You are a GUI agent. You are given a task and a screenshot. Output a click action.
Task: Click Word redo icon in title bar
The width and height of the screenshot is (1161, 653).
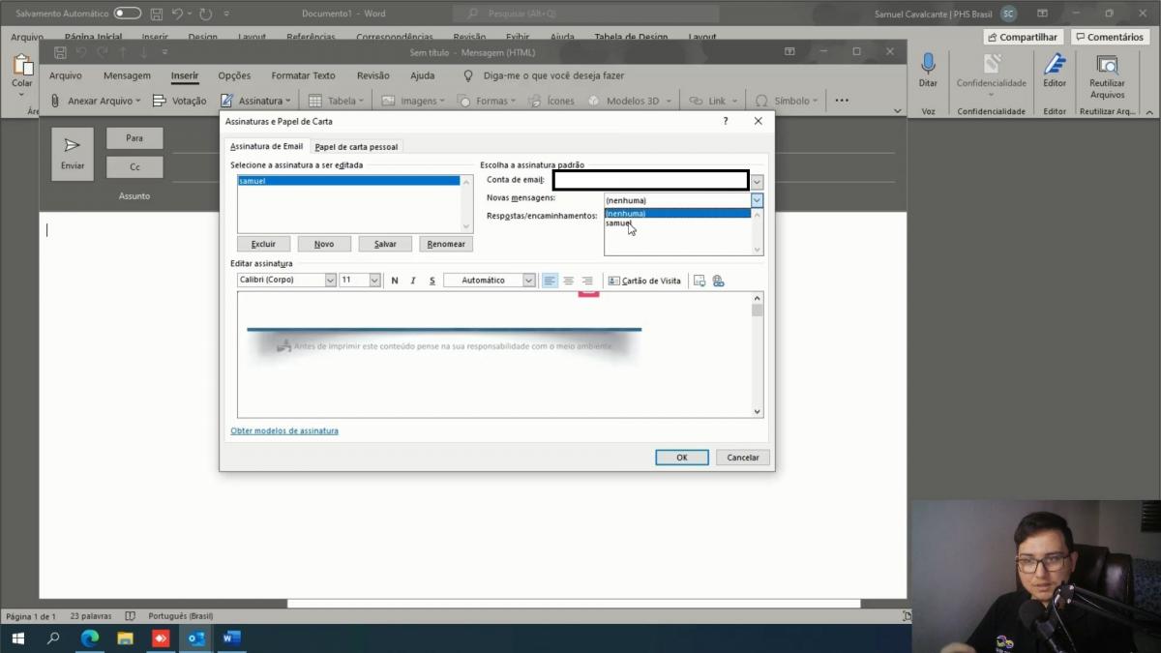(x=205, y=14)
